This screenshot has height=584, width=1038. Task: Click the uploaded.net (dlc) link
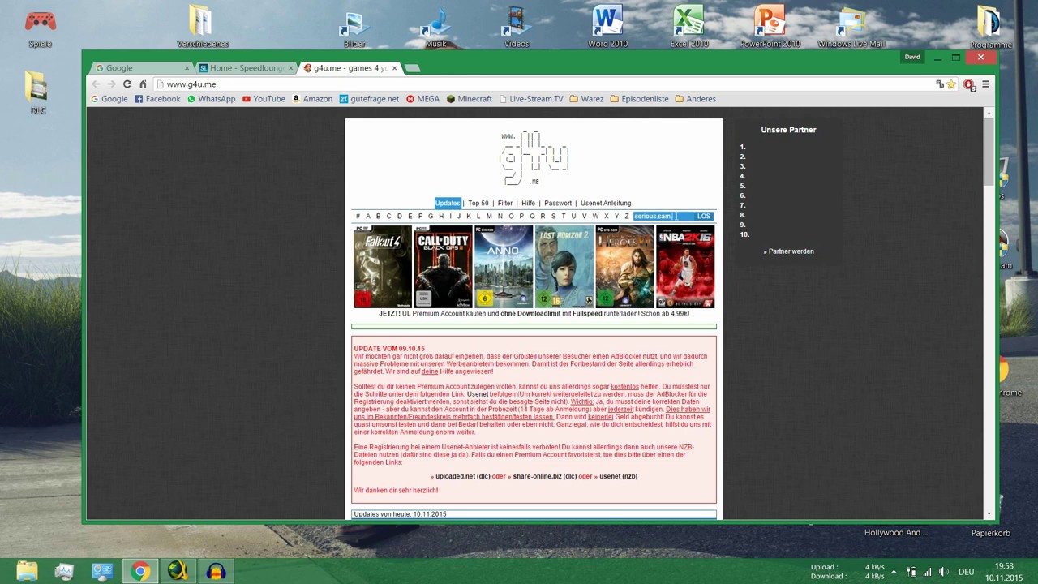pyautogui.click(x=462, y=476)
